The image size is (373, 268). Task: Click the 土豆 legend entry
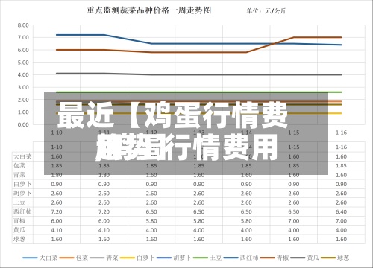(207, 258)
